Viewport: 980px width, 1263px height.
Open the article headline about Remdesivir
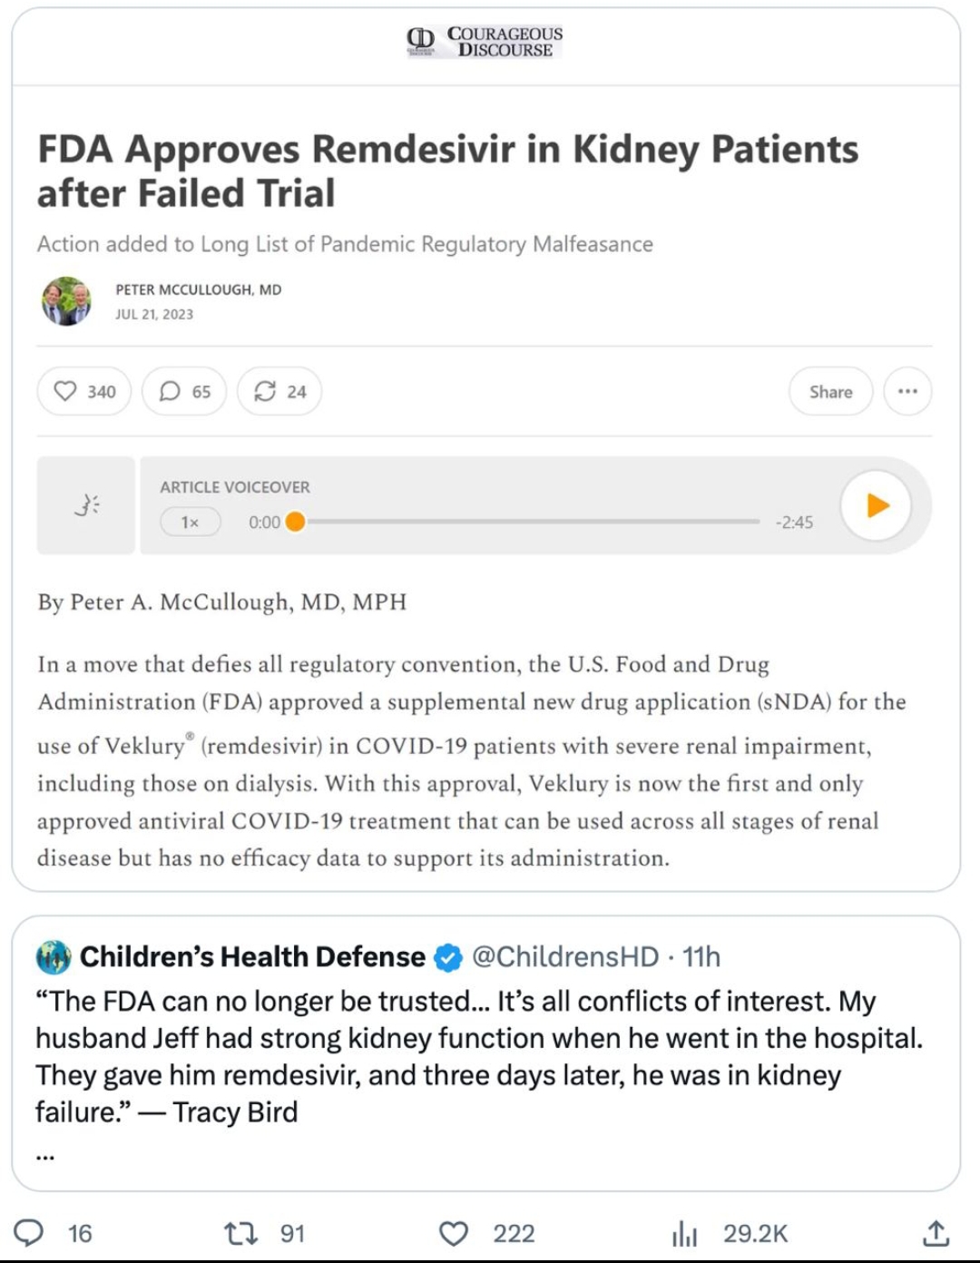click(447, 171)
